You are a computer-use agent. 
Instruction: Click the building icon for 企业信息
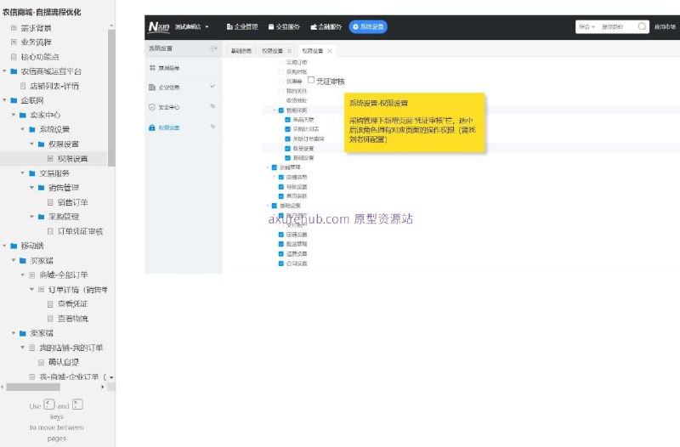click(152, 88)
